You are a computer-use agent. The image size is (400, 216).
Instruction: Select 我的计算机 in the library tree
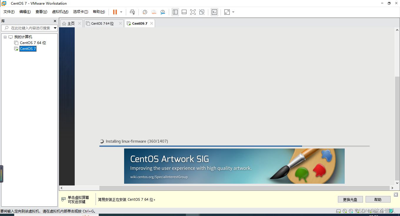(x=23, y=37)
